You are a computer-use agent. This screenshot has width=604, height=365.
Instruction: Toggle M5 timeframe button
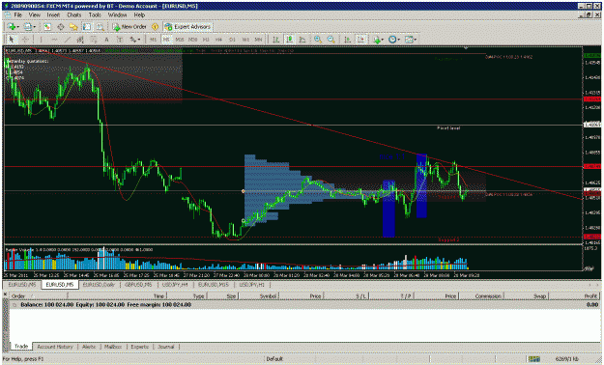coord(166,40)
